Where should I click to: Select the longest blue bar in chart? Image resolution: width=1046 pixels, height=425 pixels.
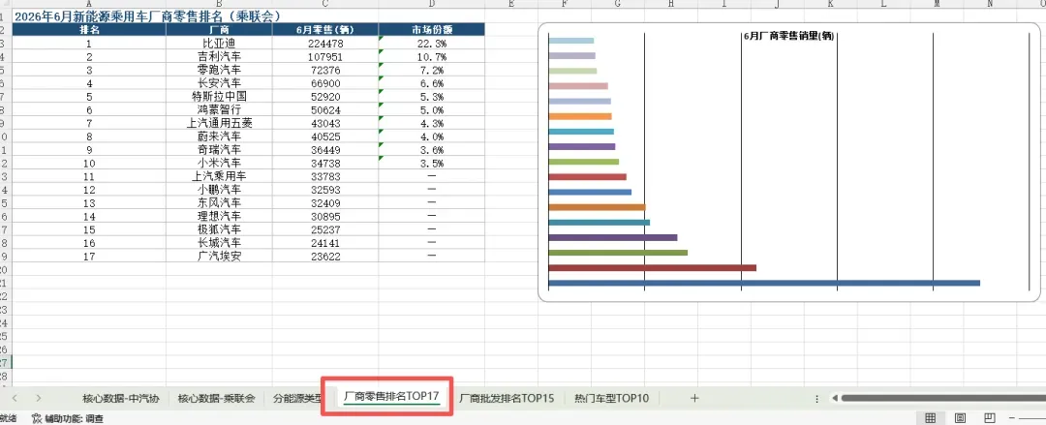[x=764, y=283]
